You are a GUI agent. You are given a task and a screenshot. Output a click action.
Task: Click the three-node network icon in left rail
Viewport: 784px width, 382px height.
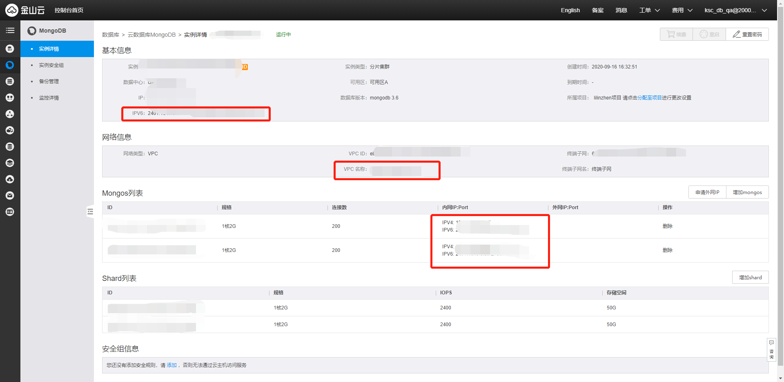[x=10, y=114]
